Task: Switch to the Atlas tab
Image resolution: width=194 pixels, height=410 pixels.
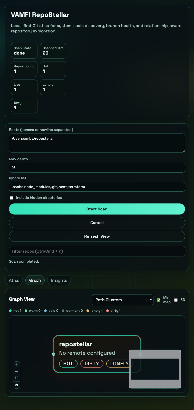Action: pos(14,280)
